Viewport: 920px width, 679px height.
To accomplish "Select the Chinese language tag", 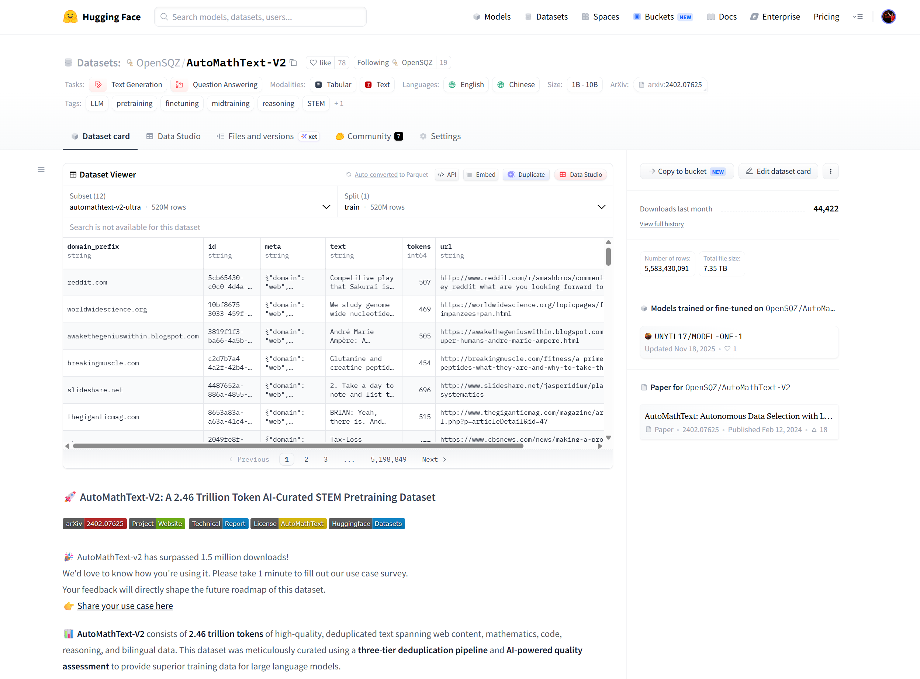I will [516, 85].
